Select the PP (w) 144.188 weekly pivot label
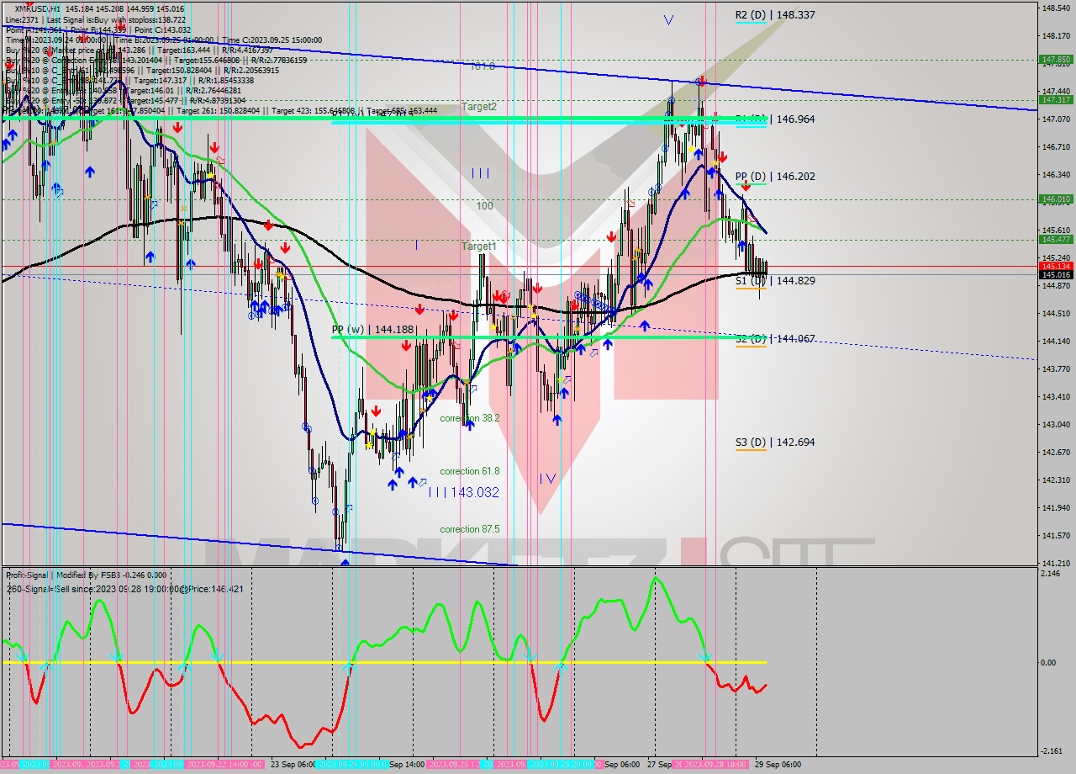The image size is (1076, 774). (372, 330)
